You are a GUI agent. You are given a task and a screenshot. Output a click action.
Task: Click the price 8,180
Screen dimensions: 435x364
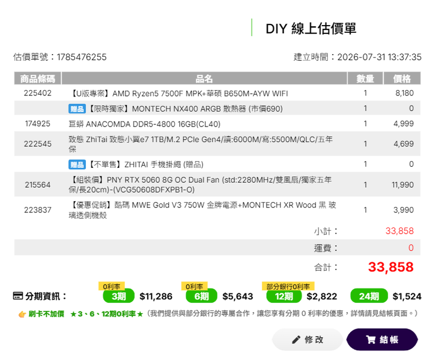click(x=404, y=93)
